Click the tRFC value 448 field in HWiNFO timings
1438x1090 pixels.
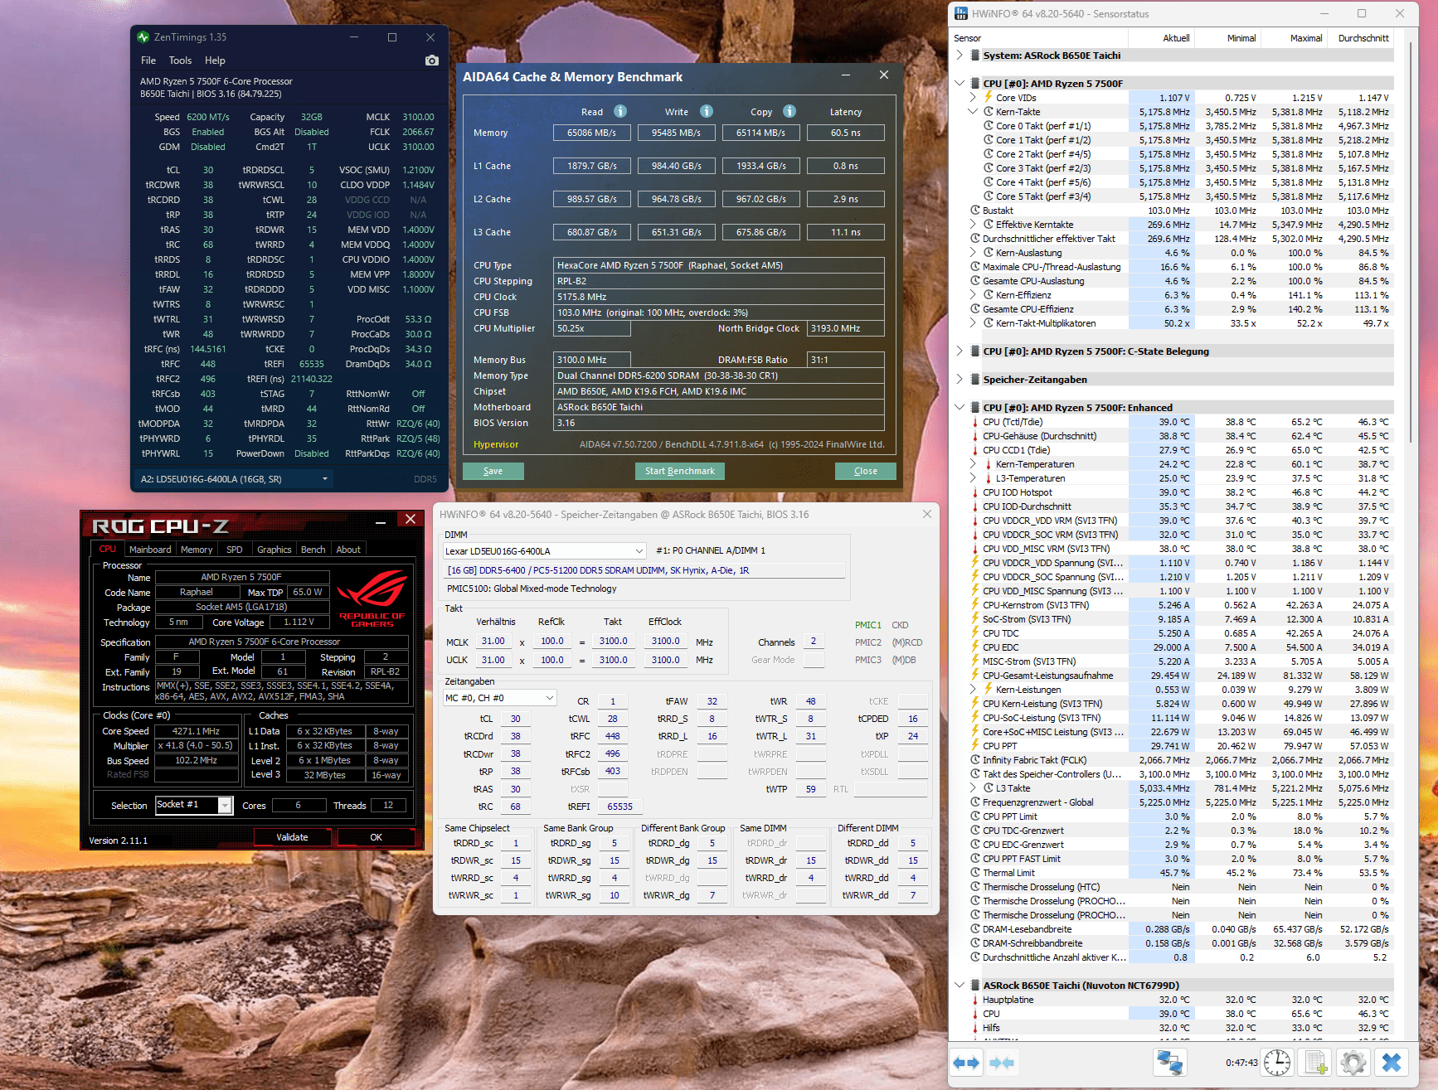612,736
